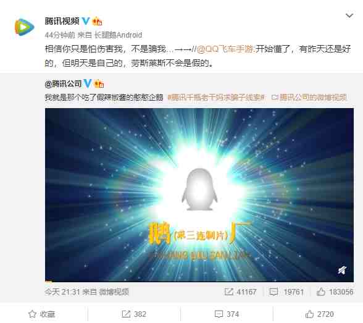Open the 腾讯视频 account name
The height and width of the screenshot is (323, 363).
pyautogui.click(x=62, y=21)
